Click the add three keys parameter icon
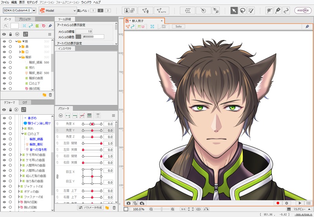This screenshot has height=217, width=314. click(75, 116)
